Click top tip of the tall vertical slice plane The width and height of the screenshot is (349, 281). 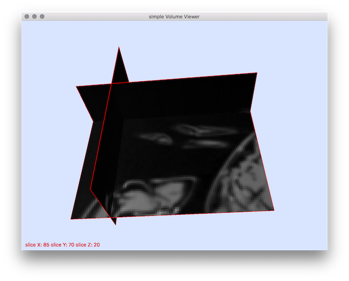click(119, 48)
